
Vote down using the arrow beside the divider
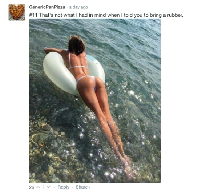[x=48, y=187]
